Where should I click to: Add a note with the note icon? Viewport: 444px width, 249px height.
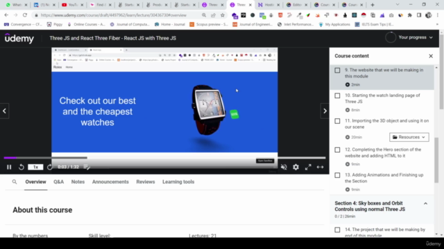click(x=87, y=167)
